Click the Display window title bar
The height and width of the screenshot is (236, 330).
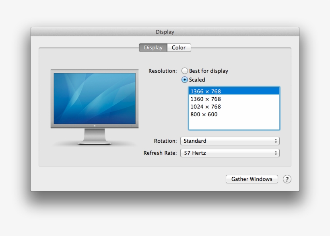pyautogui.click(x=165, y=32)
